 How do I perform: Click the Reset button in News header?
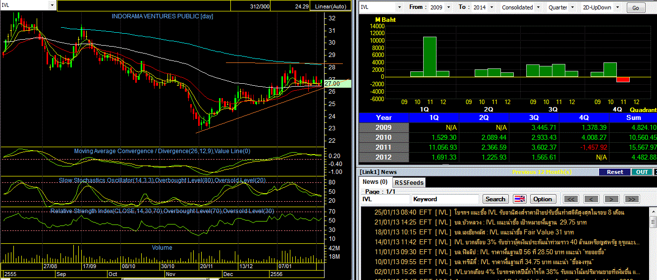point(615,172)
